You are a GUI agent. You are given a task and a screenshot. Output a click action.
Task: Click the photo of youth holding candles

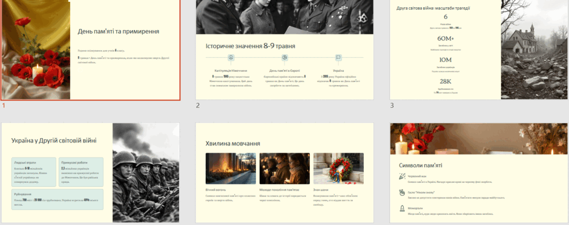point(284,168)
